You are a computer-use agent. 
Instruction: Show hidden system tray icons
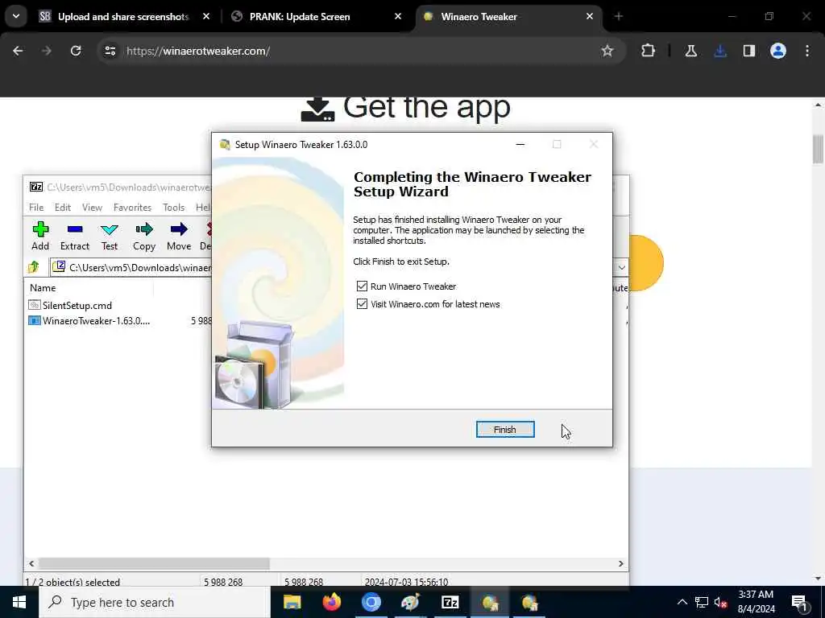[682, 602]
